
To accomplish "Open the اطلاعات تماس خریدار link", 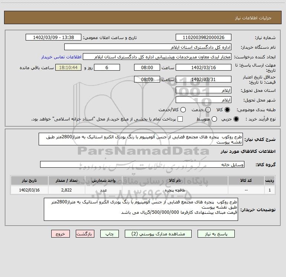I will pyautogui.click(x=61, y=57).
